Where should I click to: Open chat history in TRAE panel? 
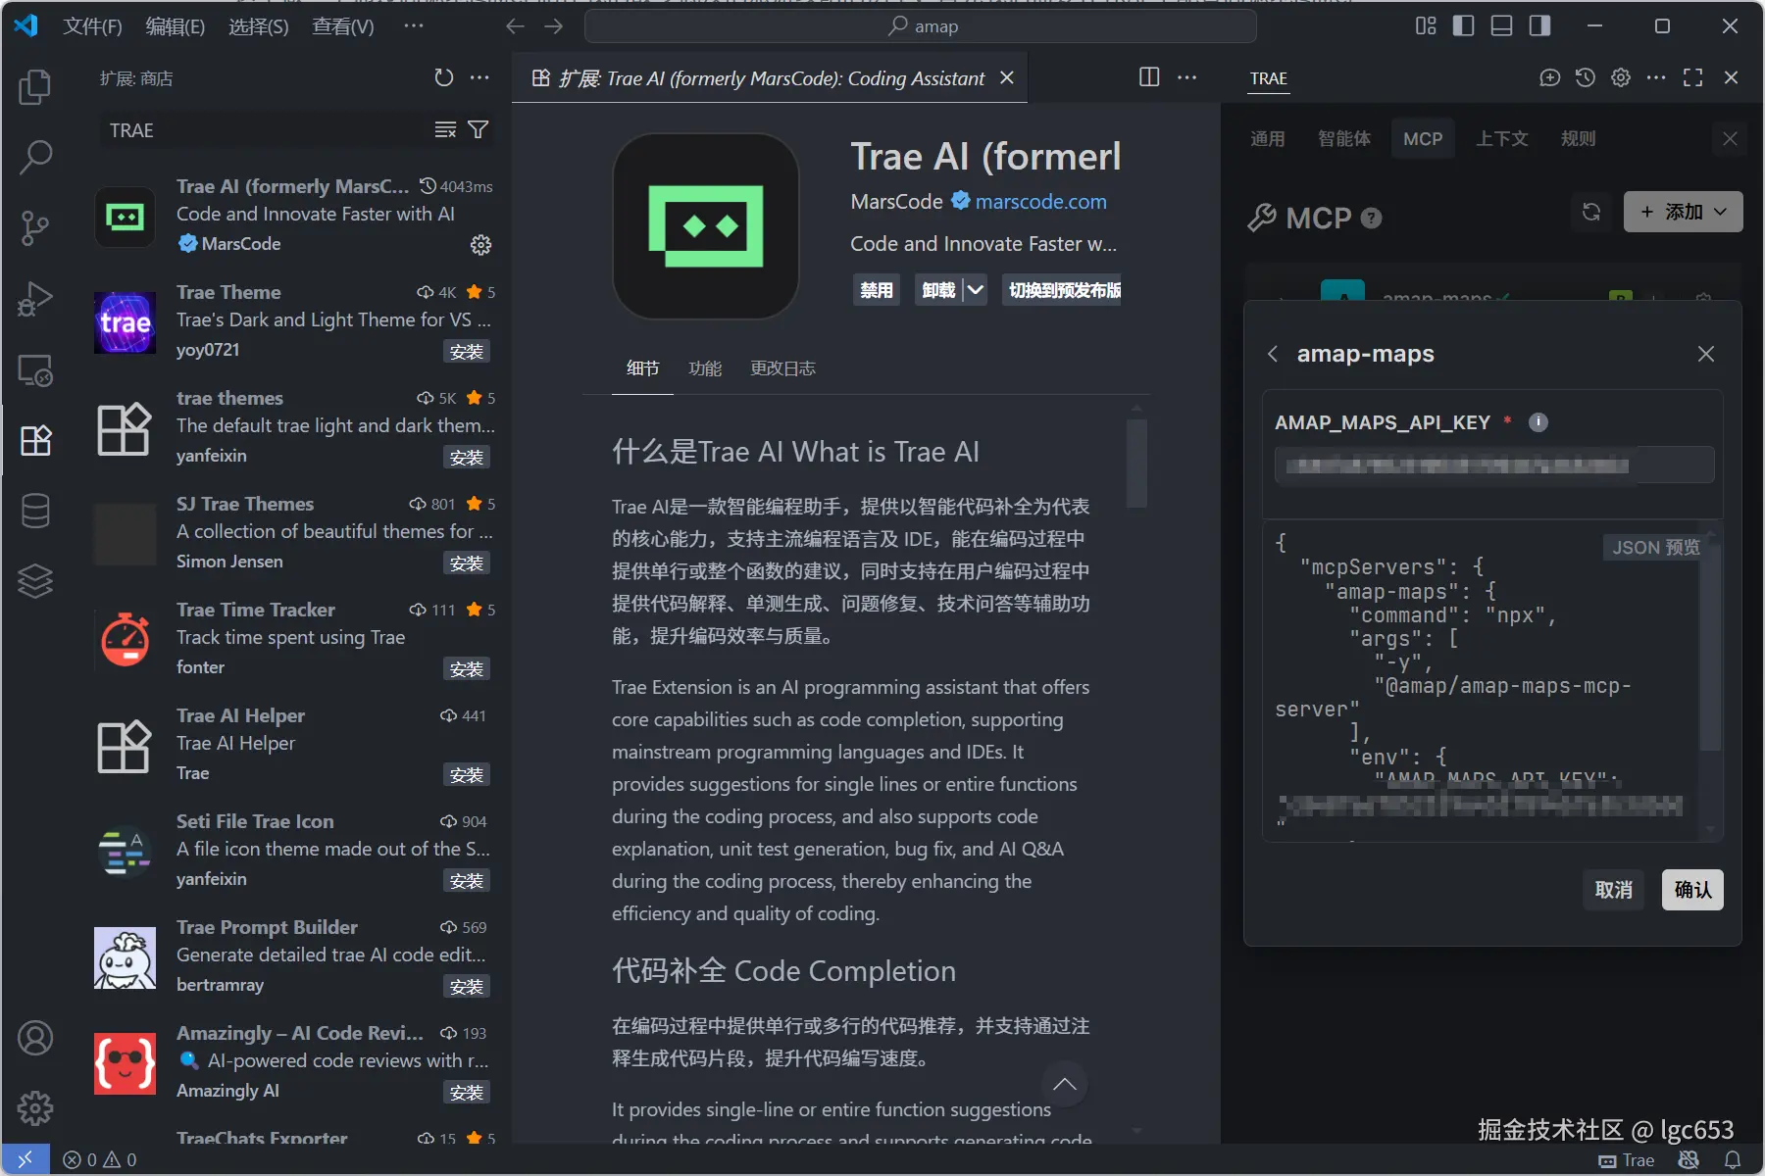point(1586,77)
